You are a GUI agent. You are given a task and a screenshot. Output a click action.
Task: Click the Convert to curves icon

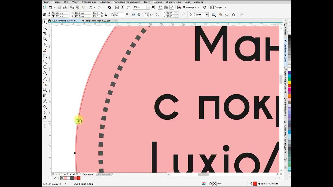(234, 15)
